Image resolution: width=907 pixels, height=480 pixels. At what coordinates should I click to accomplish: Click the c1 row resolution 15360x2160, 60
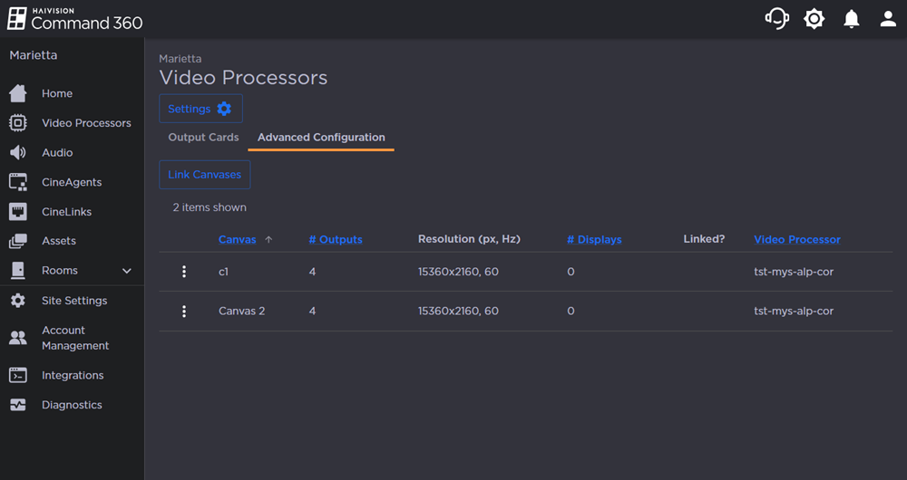[458, 272]
